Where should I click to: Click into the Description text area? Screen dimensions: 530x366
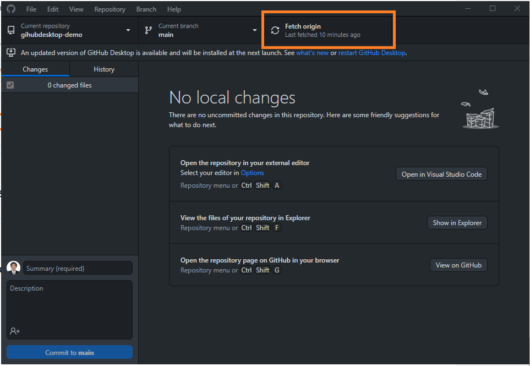tap(70, 309)
